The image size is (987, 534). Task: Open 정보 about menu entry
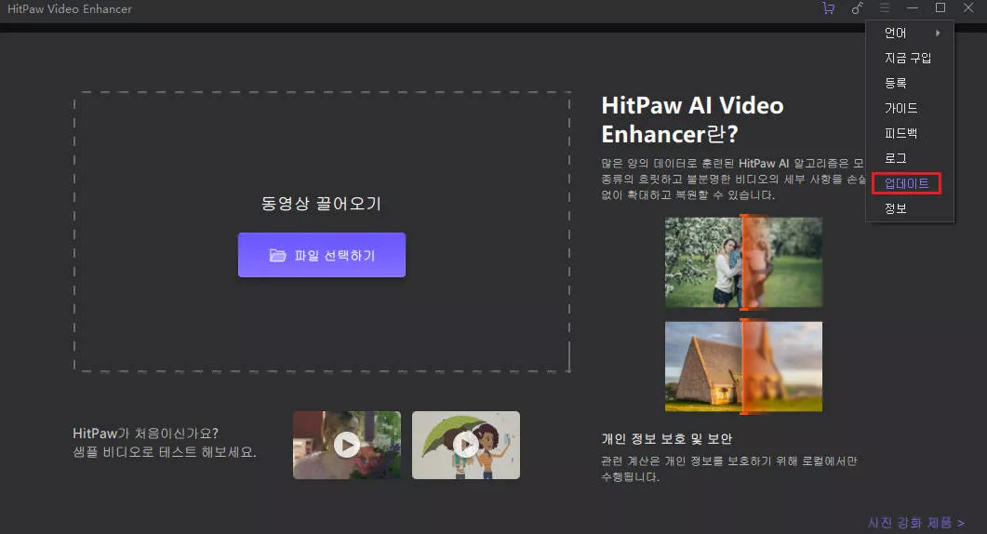point(910,208)
